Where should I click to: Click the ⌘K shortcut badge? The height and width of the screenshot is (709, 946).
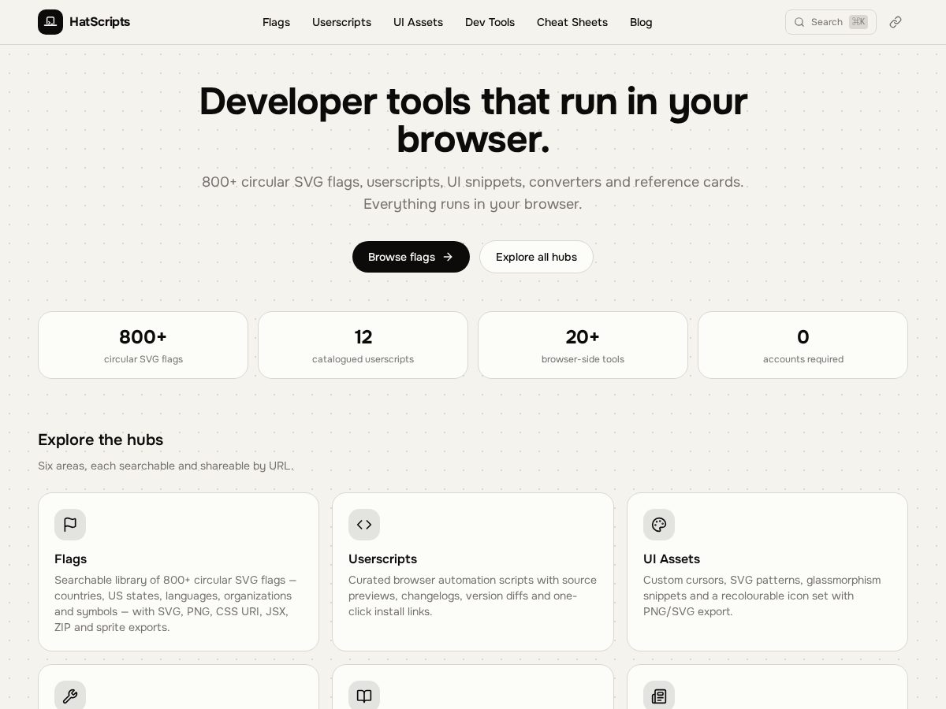point(858,22)
